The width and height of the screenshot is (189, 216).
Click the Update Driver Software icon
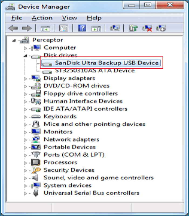click(x=133, y=28)
